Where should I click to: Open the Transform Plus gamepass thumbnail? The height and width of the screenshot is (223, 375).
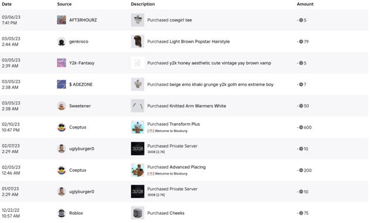(138, 127)
